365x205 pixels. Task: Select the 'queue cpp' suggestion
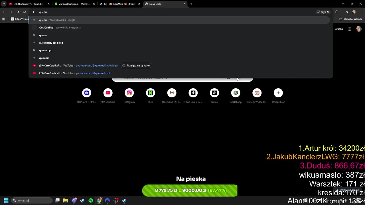click(x=180, y=50)
